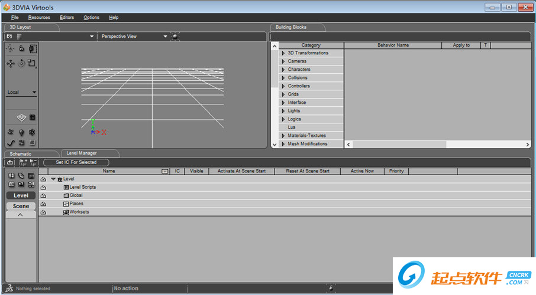Click the create light bulb icon

pyautogui.click(x=21, y=132)
